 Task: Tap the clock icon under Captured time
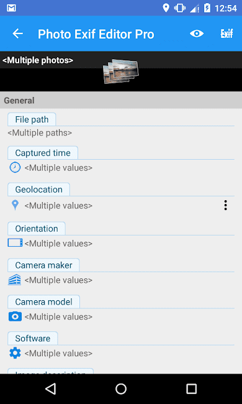(x=15, y=168)
